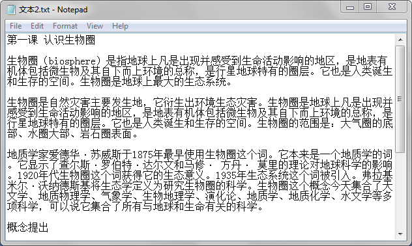This screenshot has width=412, height=246.
Task: Click the line starting '和生存的空间'
Action: 119,82
